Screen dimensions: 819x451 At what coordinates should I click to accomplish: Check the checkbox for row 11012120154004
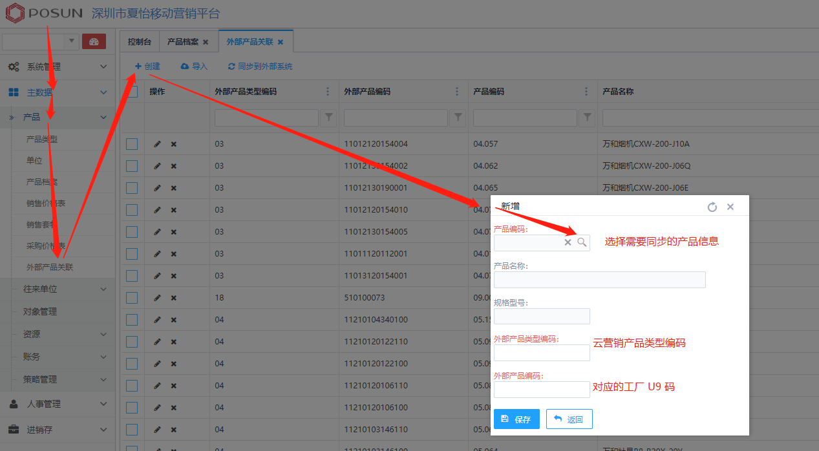132,144
